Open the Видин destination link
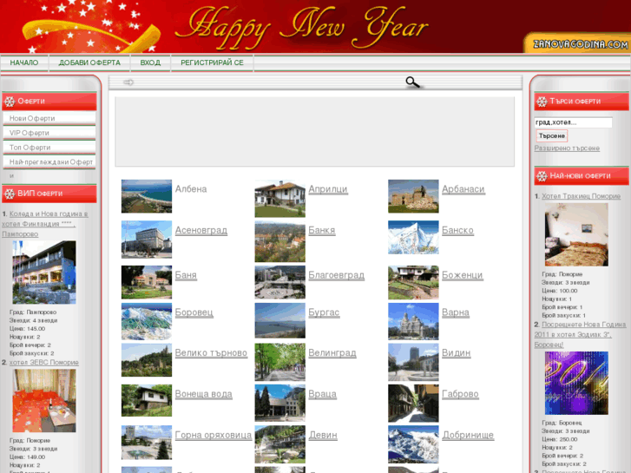 tap(456, 353)
